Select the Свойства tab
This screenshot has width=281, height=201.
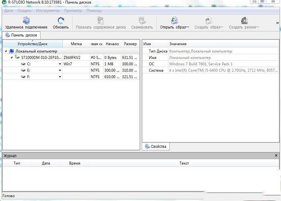click(x=156, y=147)
